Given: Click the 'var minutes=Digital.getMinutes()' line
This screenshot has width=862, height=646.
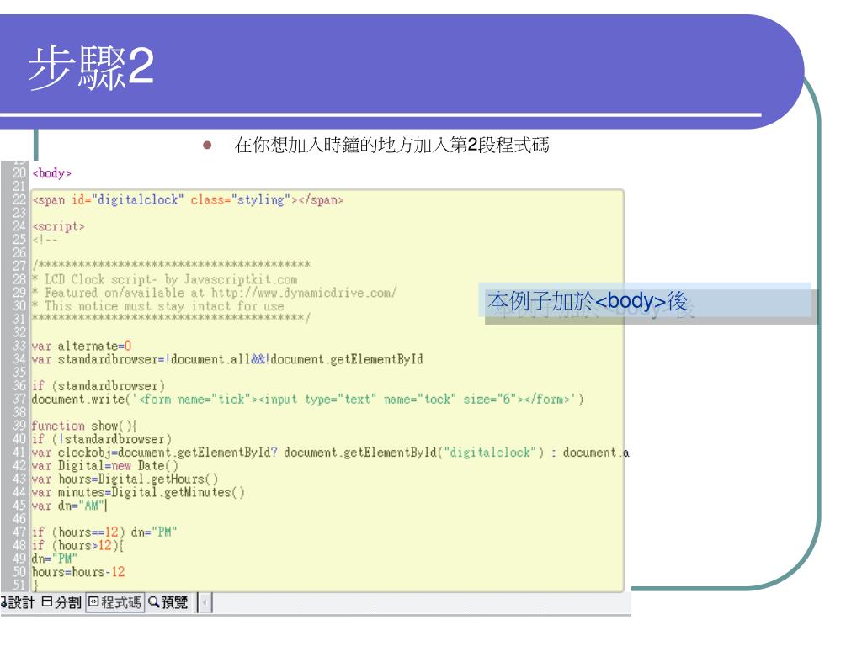Looking at the screenshot, I should pyautogui.click(x=138, y=492).
